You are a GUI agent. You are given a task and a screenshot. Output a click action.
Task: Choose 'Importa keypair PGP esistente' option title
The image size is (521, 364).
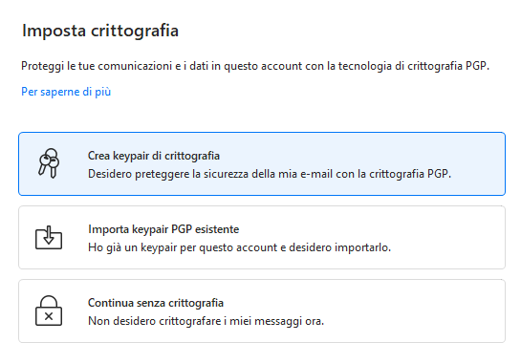coord(163,229)
